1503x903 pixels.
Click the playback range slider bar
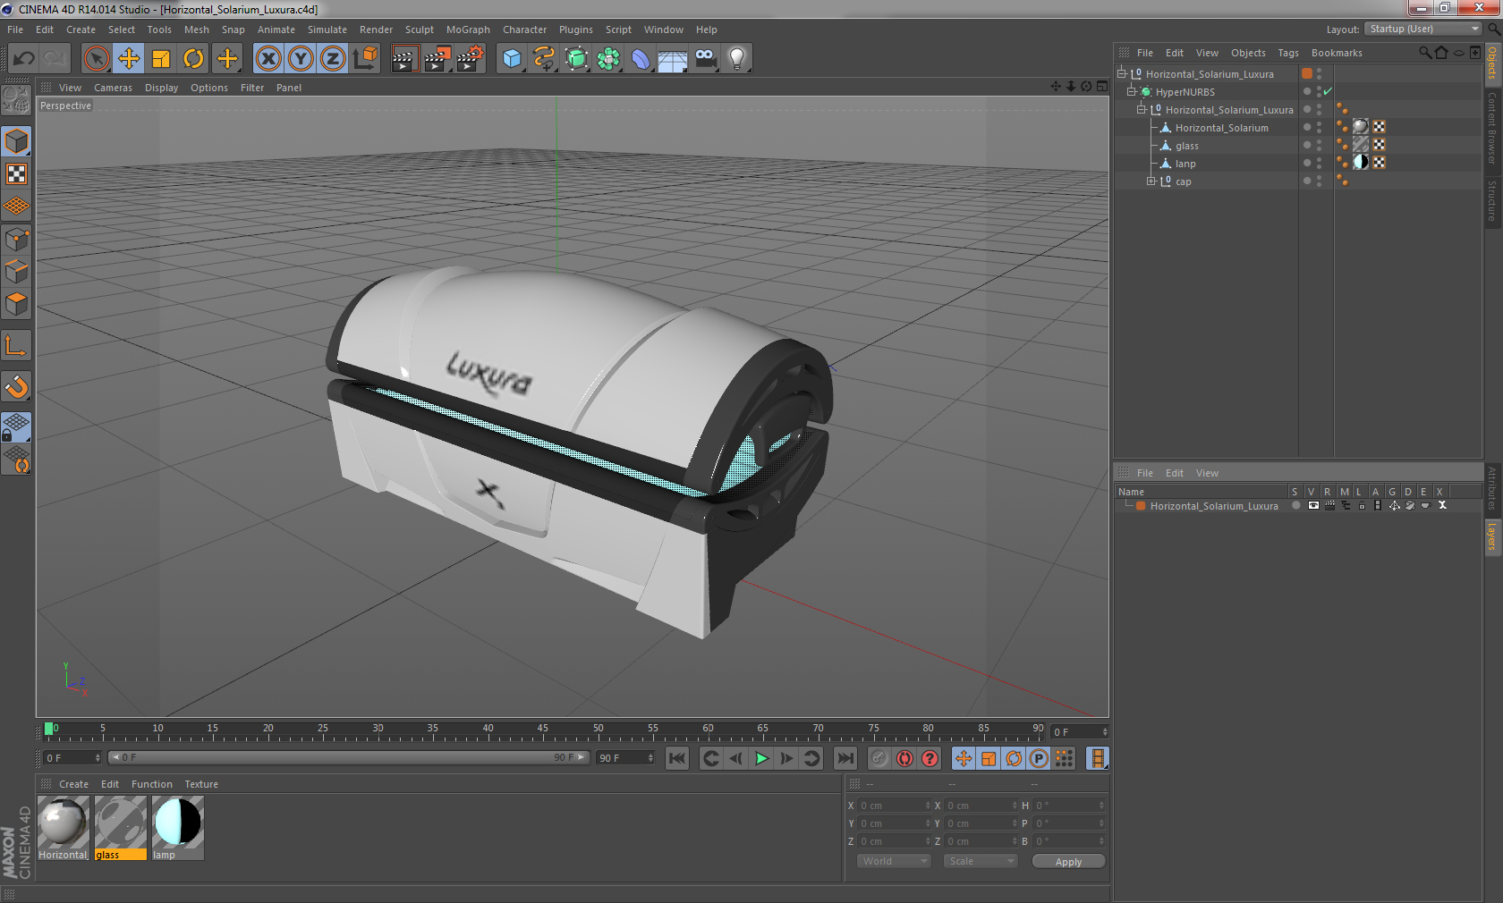(x=349, y=757)
